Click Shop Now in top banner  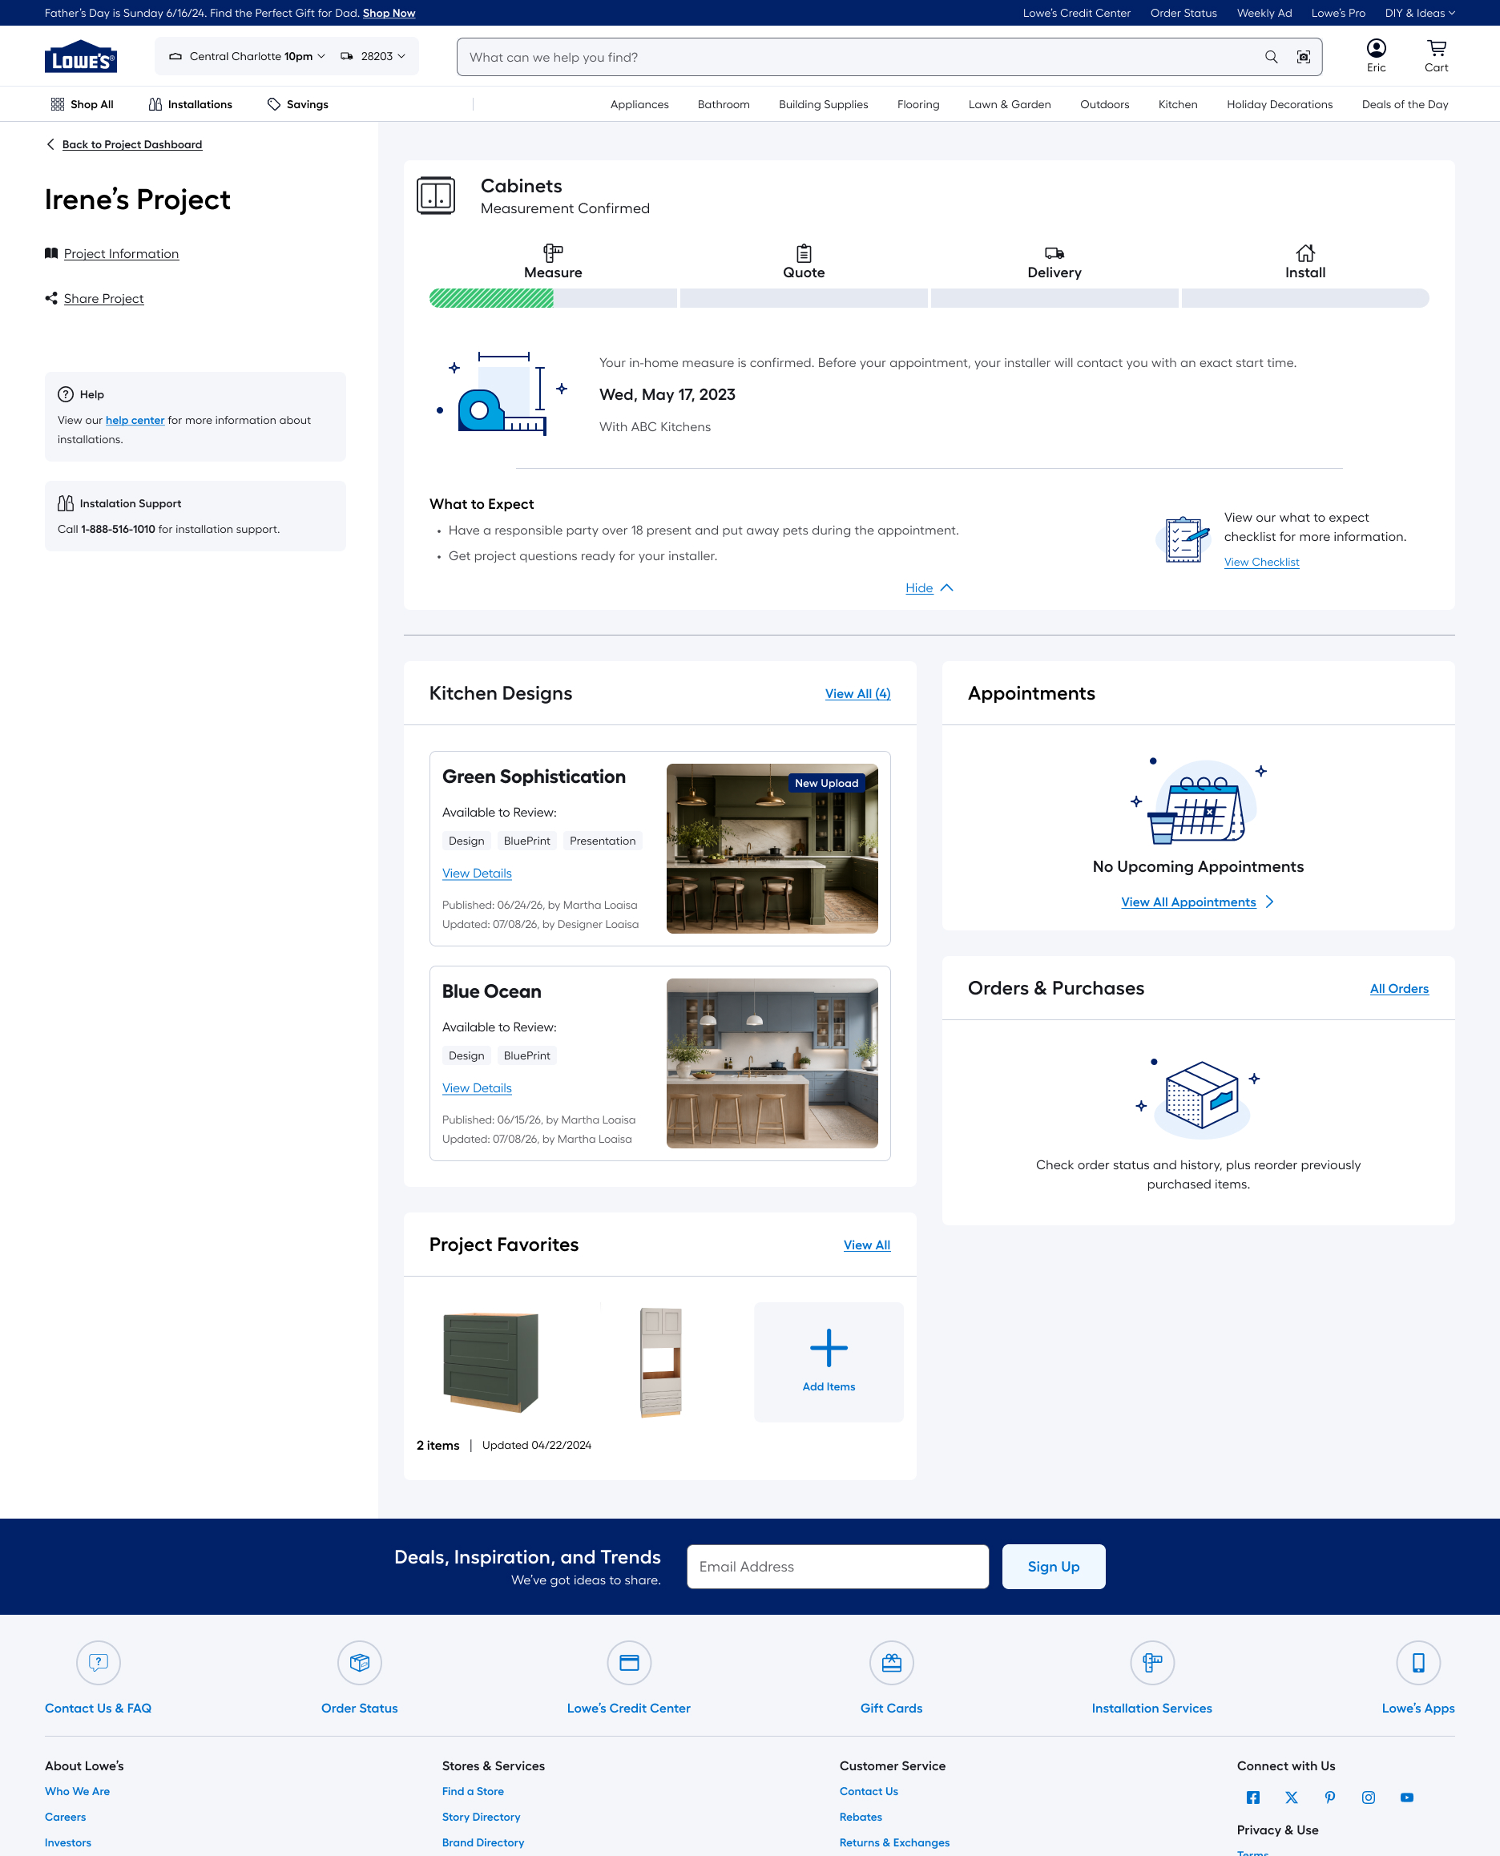click(389, 13)
